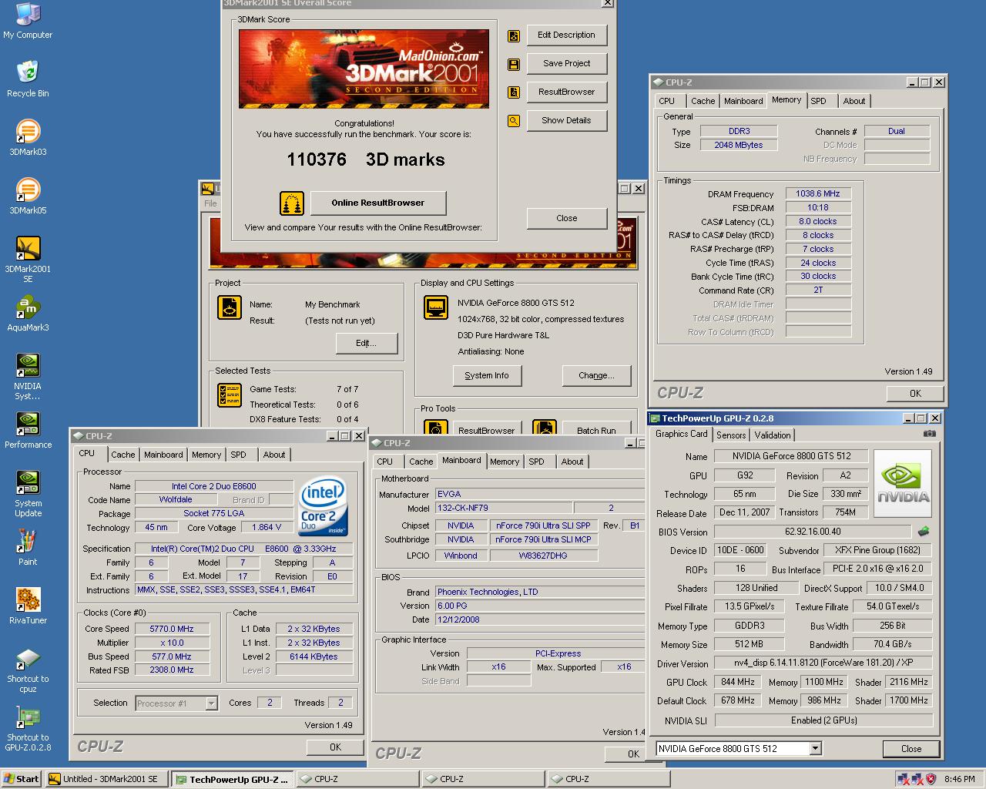Click the DRAM Frequency 1038.6 MHz value
The height and width of the screenshot is (789, 986).
point(818,194)
